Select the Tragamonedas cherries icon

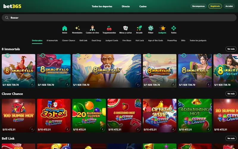tap(109, 28)
